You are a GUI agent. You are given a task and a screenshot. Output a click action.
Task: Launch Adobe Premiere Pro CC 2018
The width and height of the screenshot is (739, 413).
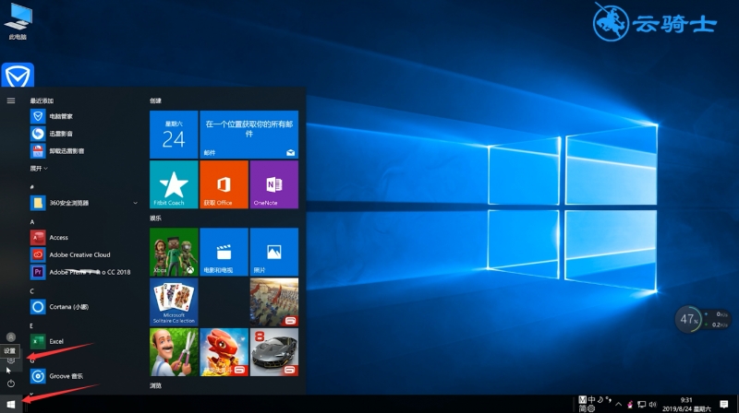pos(82,272)
